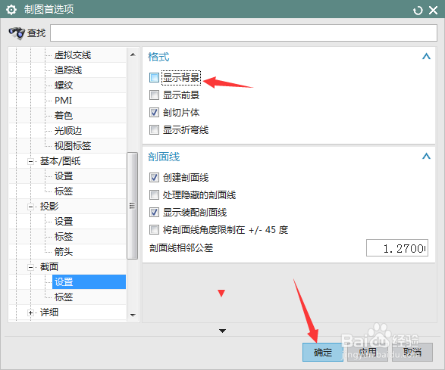445x370 pixels.
Task: Enable the 显示前景 checkbox
Action: tap(154, 95)
